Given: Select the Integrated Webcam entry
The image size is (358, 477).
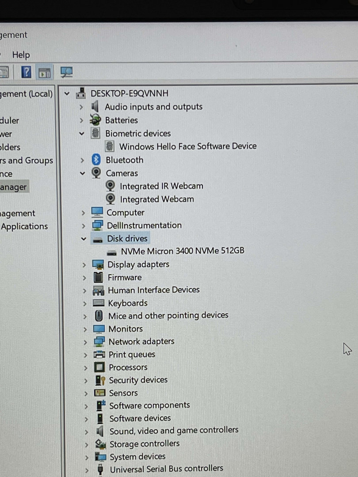Looking at the screenshot, I should click(157, 199).
